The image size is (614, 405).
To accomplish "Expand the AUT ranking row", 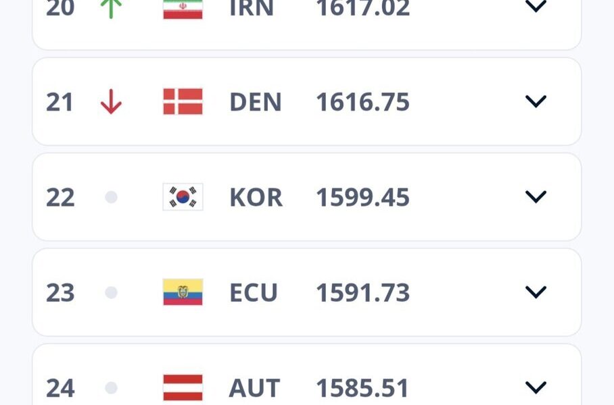I will tap(536, 388).
